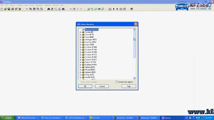This screenshot has height=120, width=214.
Task: Switch to New Text Document taskbar button
Action: pos(52,118)
